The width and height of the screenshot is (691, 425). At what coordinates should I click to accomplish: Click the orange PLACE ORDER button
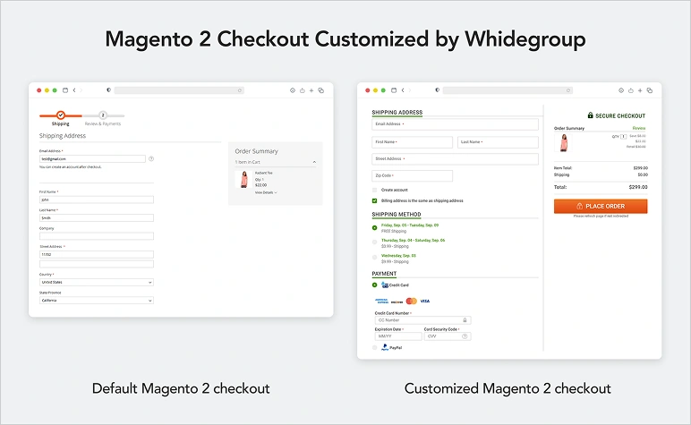(601, 206)
